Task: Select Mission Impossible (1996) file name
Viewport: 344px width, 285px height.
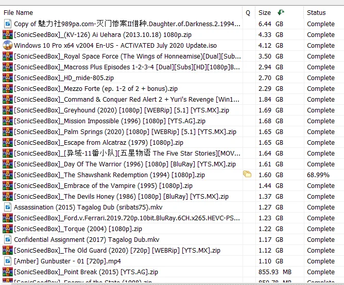Action: pos(110,121)
